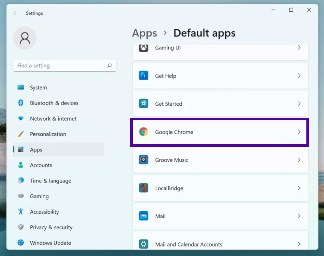This screenshot has height=256, width=324.
Task: Open Accounts label in sidebar
Action: (x=41, y=165)
